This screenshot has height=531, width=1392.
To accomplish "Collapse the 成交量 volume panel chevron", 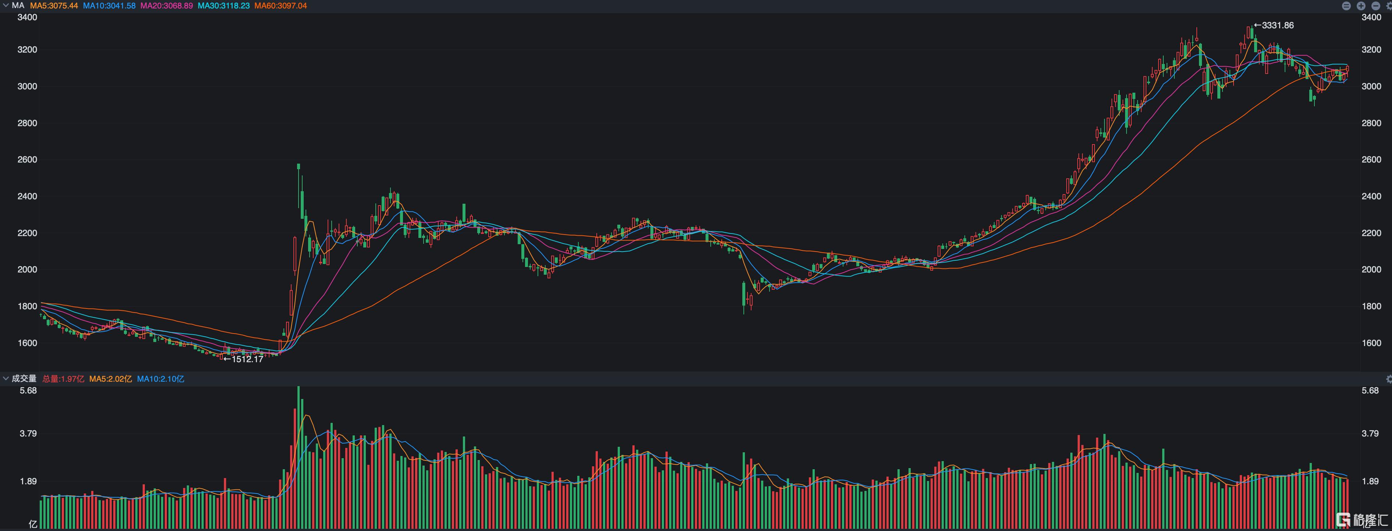I will click(x=6, y=378).
